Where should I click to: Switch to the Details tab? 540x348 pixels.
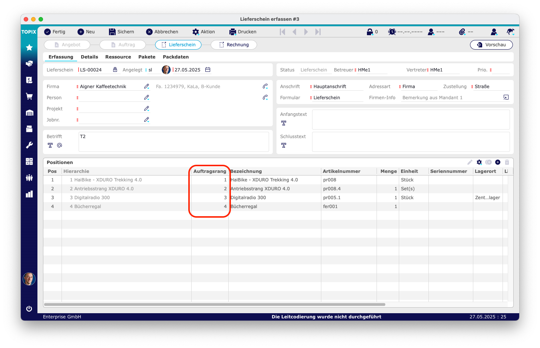coord(89,57)
